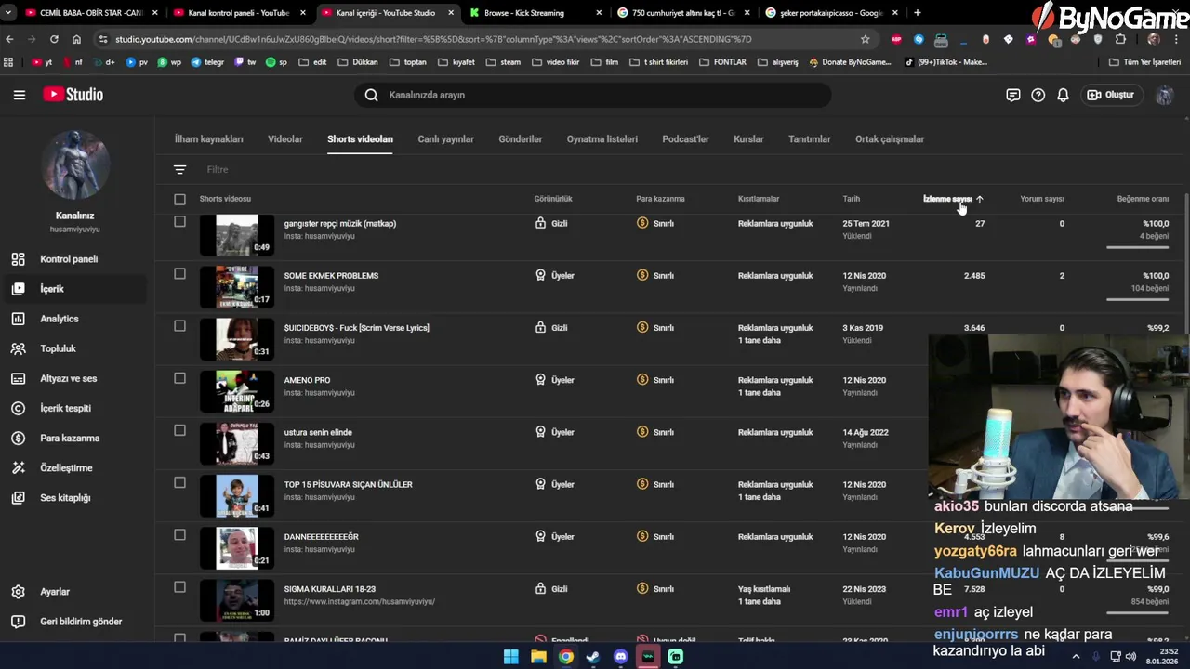Viewport: 1190px width, 669px height.
Task: Search with Kanalınızda arayın box
Action: [593, 95]
